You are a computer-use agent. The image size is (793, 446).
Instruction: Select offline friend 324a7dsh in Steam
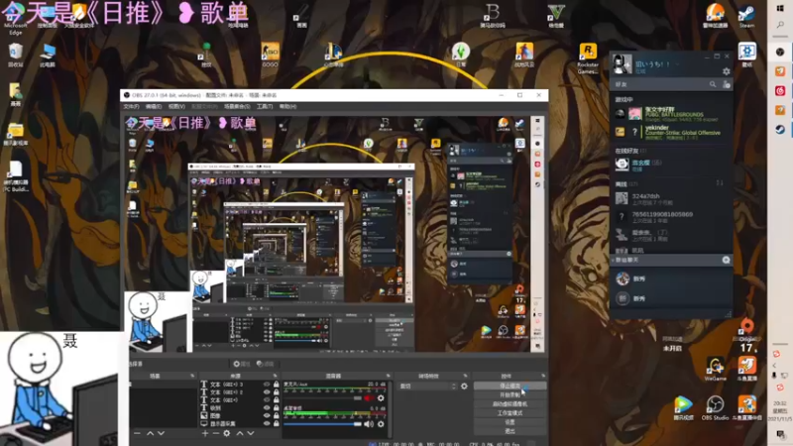tap(671, 199)
